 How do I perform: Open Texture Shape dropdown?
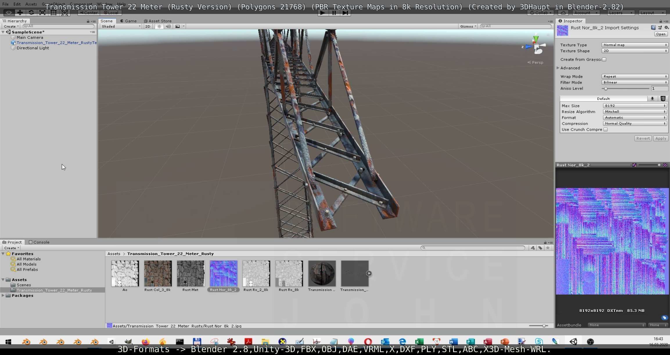point(635,51)
